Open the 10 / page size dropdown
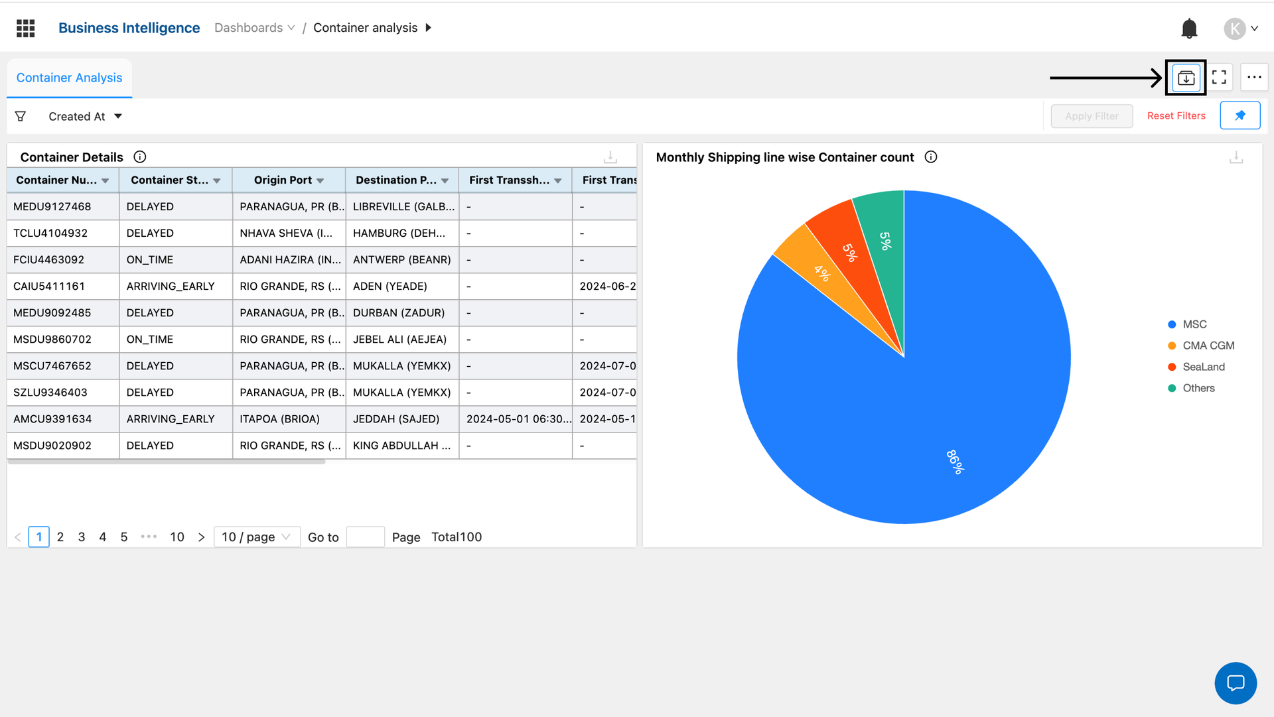 (256, 537)
